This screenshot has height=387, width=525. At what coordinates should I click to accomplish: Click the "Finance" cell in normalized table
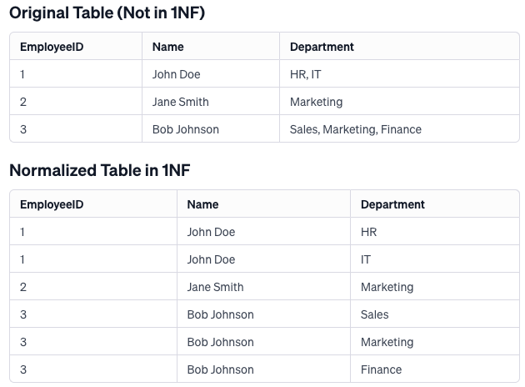381,369
